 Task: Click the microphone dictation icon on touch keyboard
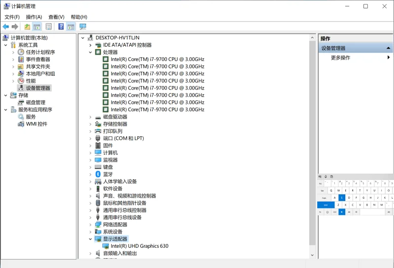click(326, 177)
